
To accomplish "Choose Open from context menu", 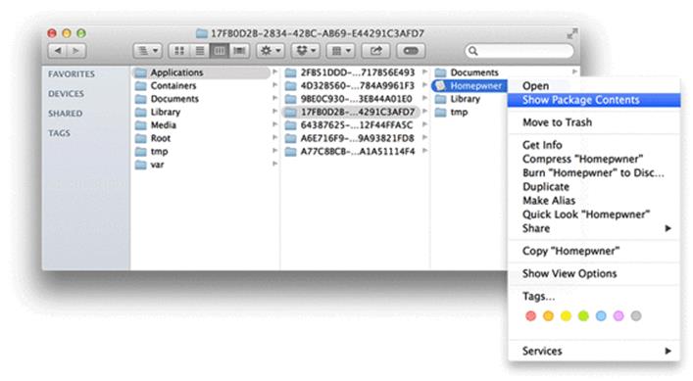I will pos(594,86).
